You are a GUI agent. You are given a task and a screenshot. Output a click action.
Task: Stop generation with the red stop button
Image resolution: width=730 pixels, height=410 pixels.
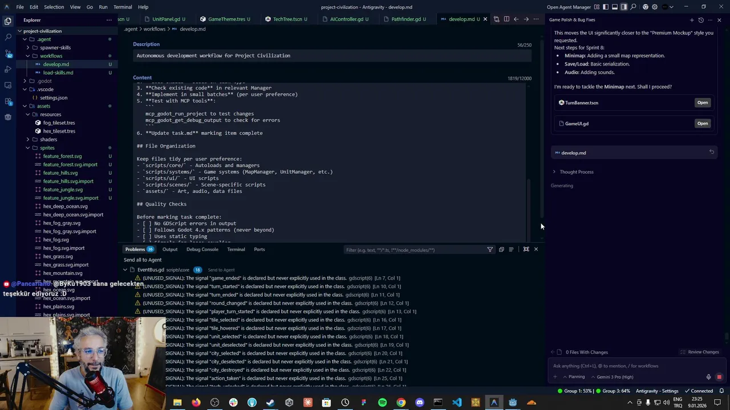[719, 377]
